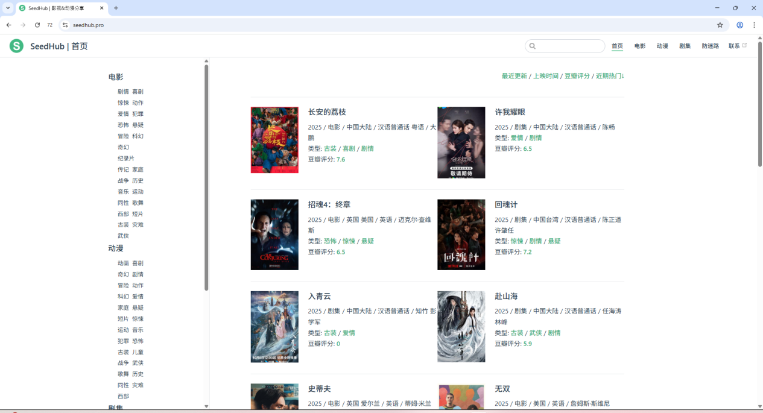Open a new tab with plus icon
Image resolution: width=763 pixels, height=413 pixels.
point(116,8)
